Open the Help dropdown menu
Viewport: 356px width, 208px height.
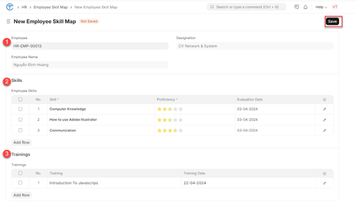tap(321, 7)
